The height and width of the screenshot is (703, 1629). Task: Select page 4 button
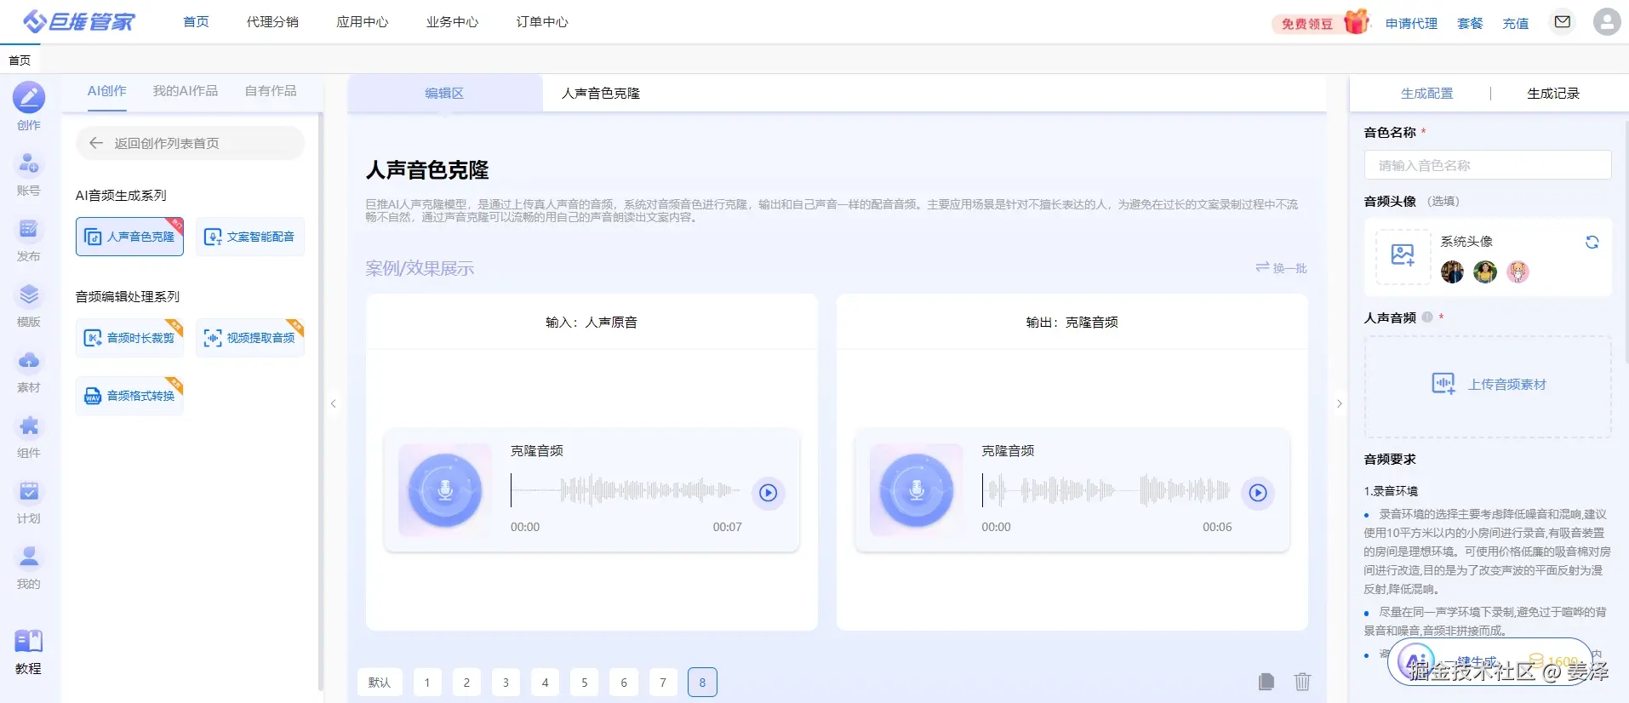click(x=545, y=683)
